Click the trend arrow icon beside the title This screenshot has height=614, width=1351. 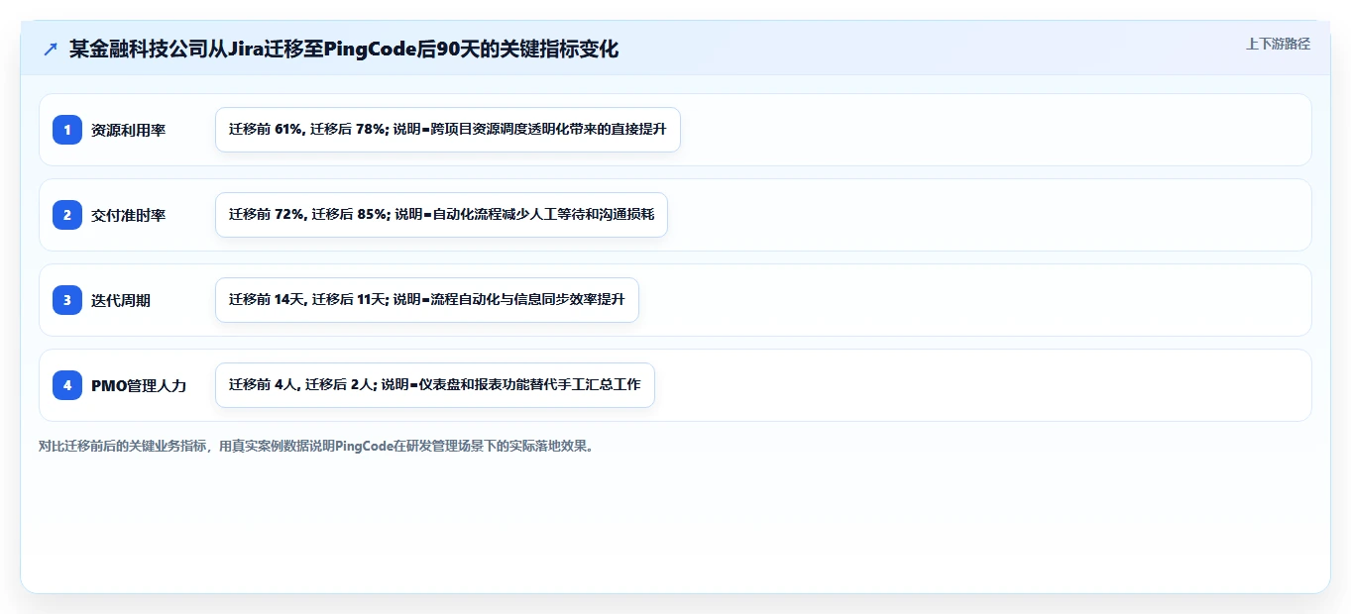51,50
